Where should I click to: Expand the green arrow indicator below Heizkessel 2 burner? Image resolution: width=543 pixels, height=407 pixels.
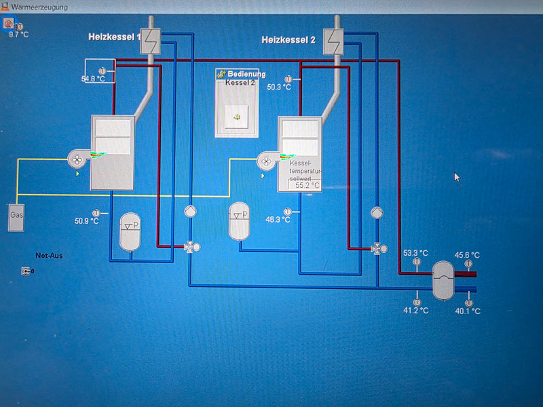tap(263, 176)
